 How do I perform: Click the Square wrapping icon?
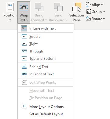(24, 37)
